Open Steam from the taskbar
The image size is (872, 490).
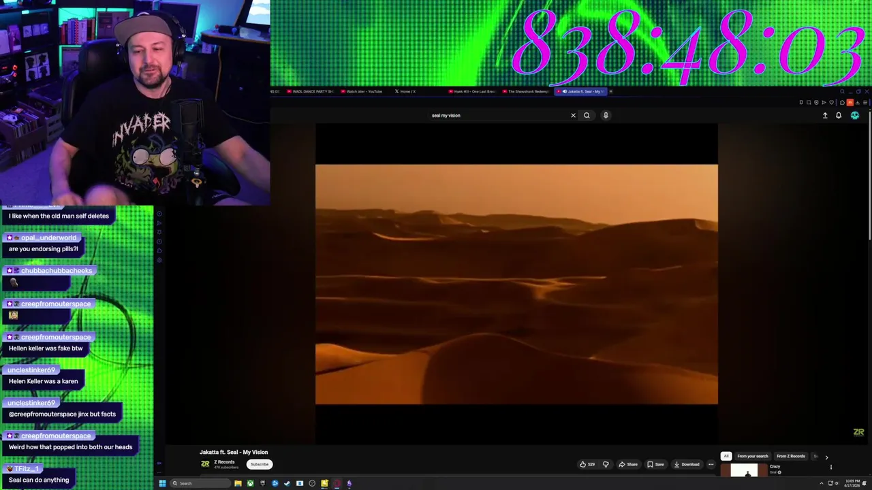coord(287,483)
